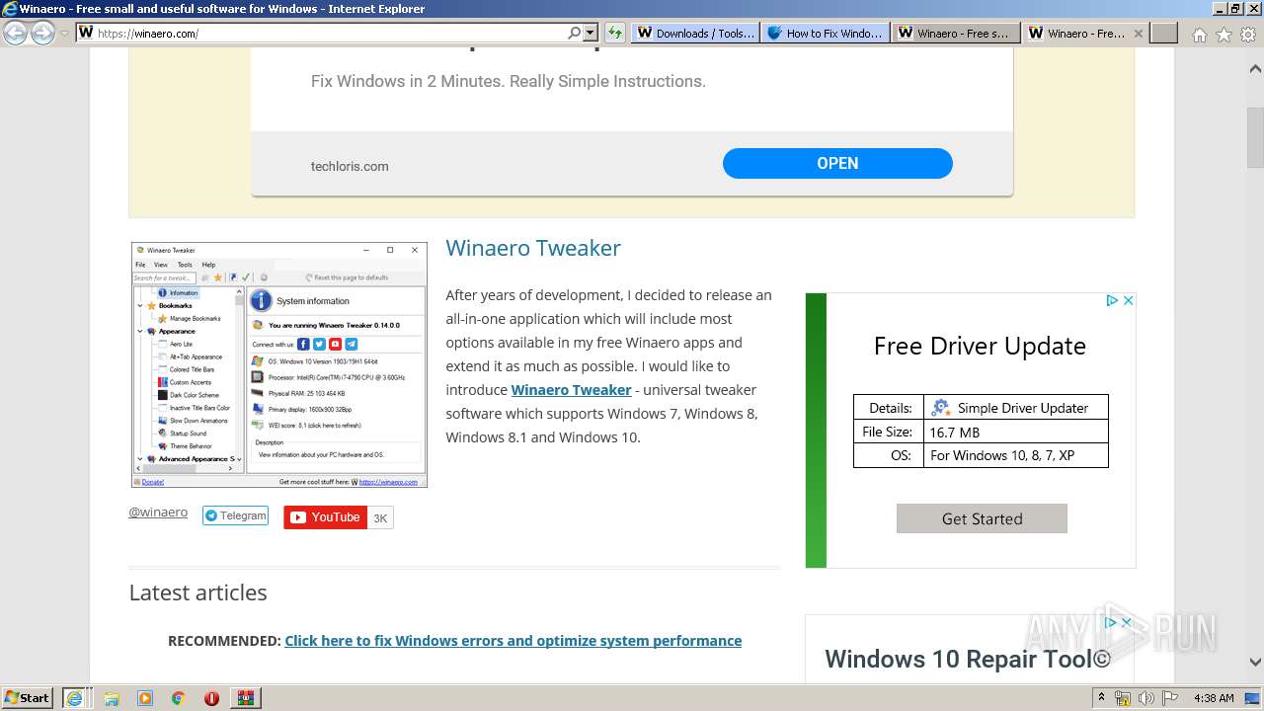Image resolution: width=1264 pixels, height=711 pixels.
Task: Click the 3K YouTube subscriber count
Action: [380, 517]
